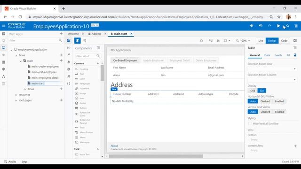Click Delete Employees button on canvas
This screenshot has width=301, height=169.
click(x=206, y=61)
